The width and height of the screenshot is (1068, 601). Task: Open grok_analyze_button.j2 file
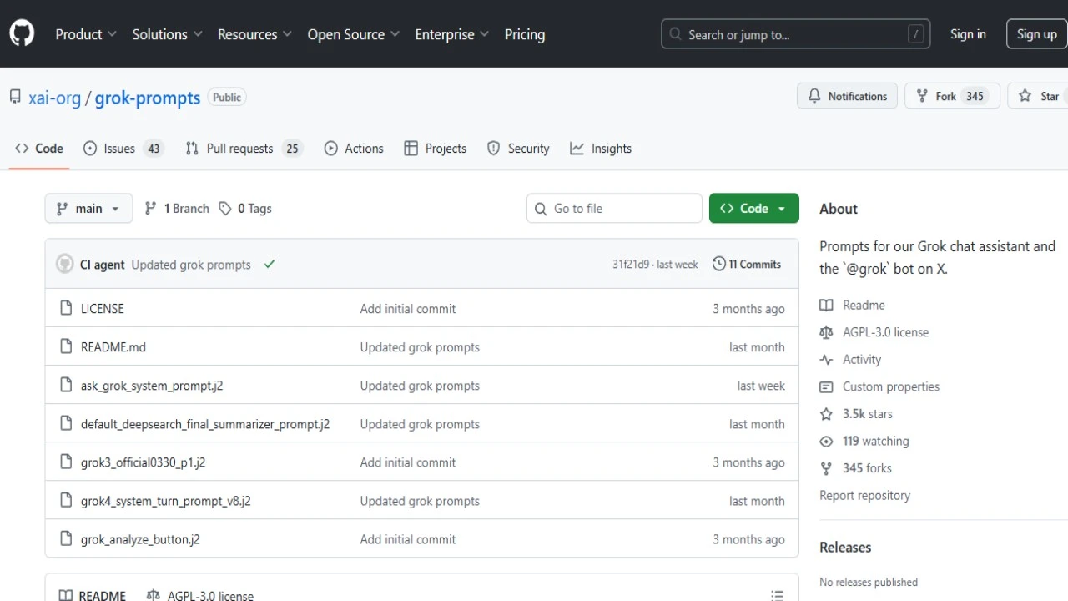point(140,539)
